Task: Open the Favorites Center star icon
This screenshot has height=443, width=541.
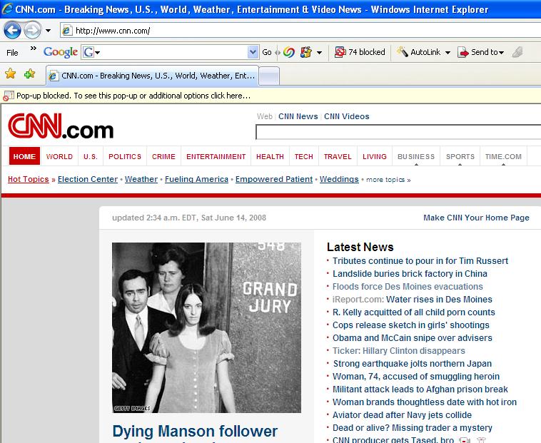Action: (x=11, y=74)
